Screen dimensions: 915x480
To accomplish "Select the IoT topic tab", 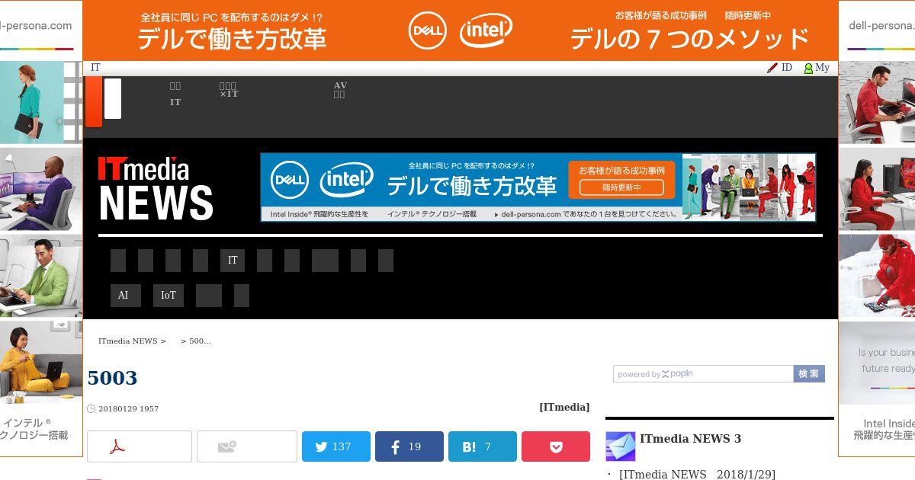I will 169,296.
